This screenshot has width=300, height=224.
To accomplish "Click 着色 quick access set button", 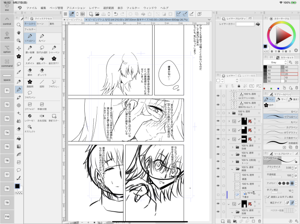I will (55, 24).
